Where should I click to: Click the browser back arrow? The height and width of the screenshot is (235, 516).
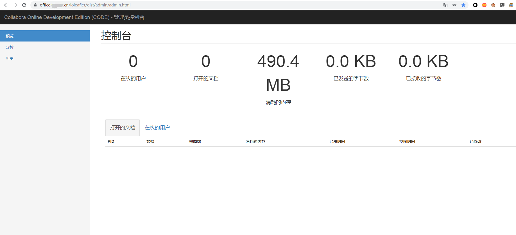[x=6, y=5]
